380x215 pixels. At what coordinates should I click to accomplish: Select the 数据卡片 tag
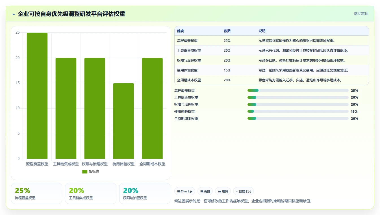coord(243,191)
